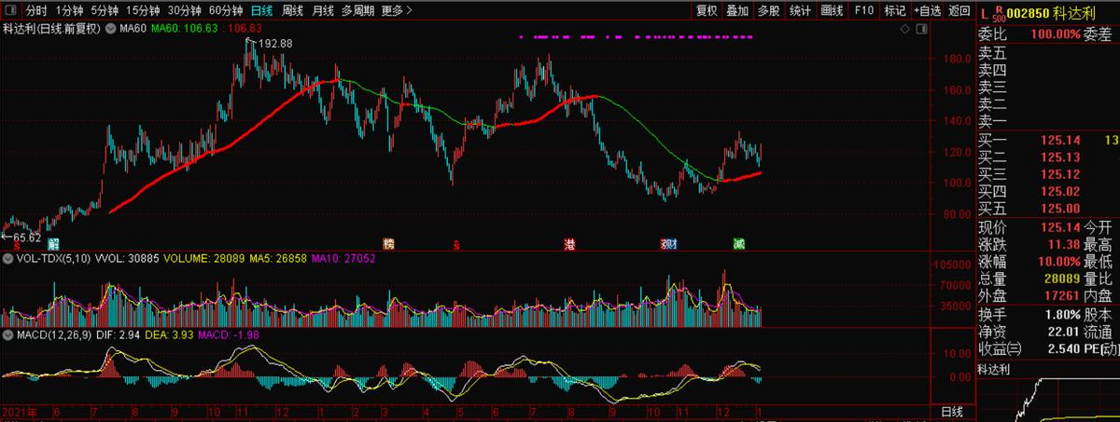1120x422 pixels.
Task: Click the 榜 marker on the timeline
Action: pyautogui.click(x=389, y=244)
